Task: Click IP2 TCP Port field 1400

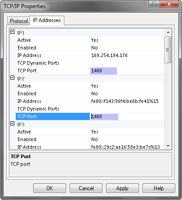Action: click(127, 116)
